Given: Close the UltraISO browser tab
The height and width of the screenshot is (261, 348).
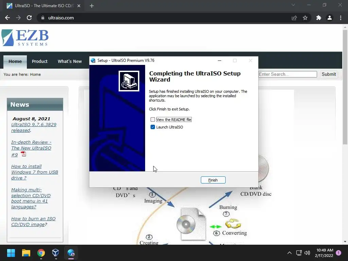Looking at the screenshot, I should point(79,6).
